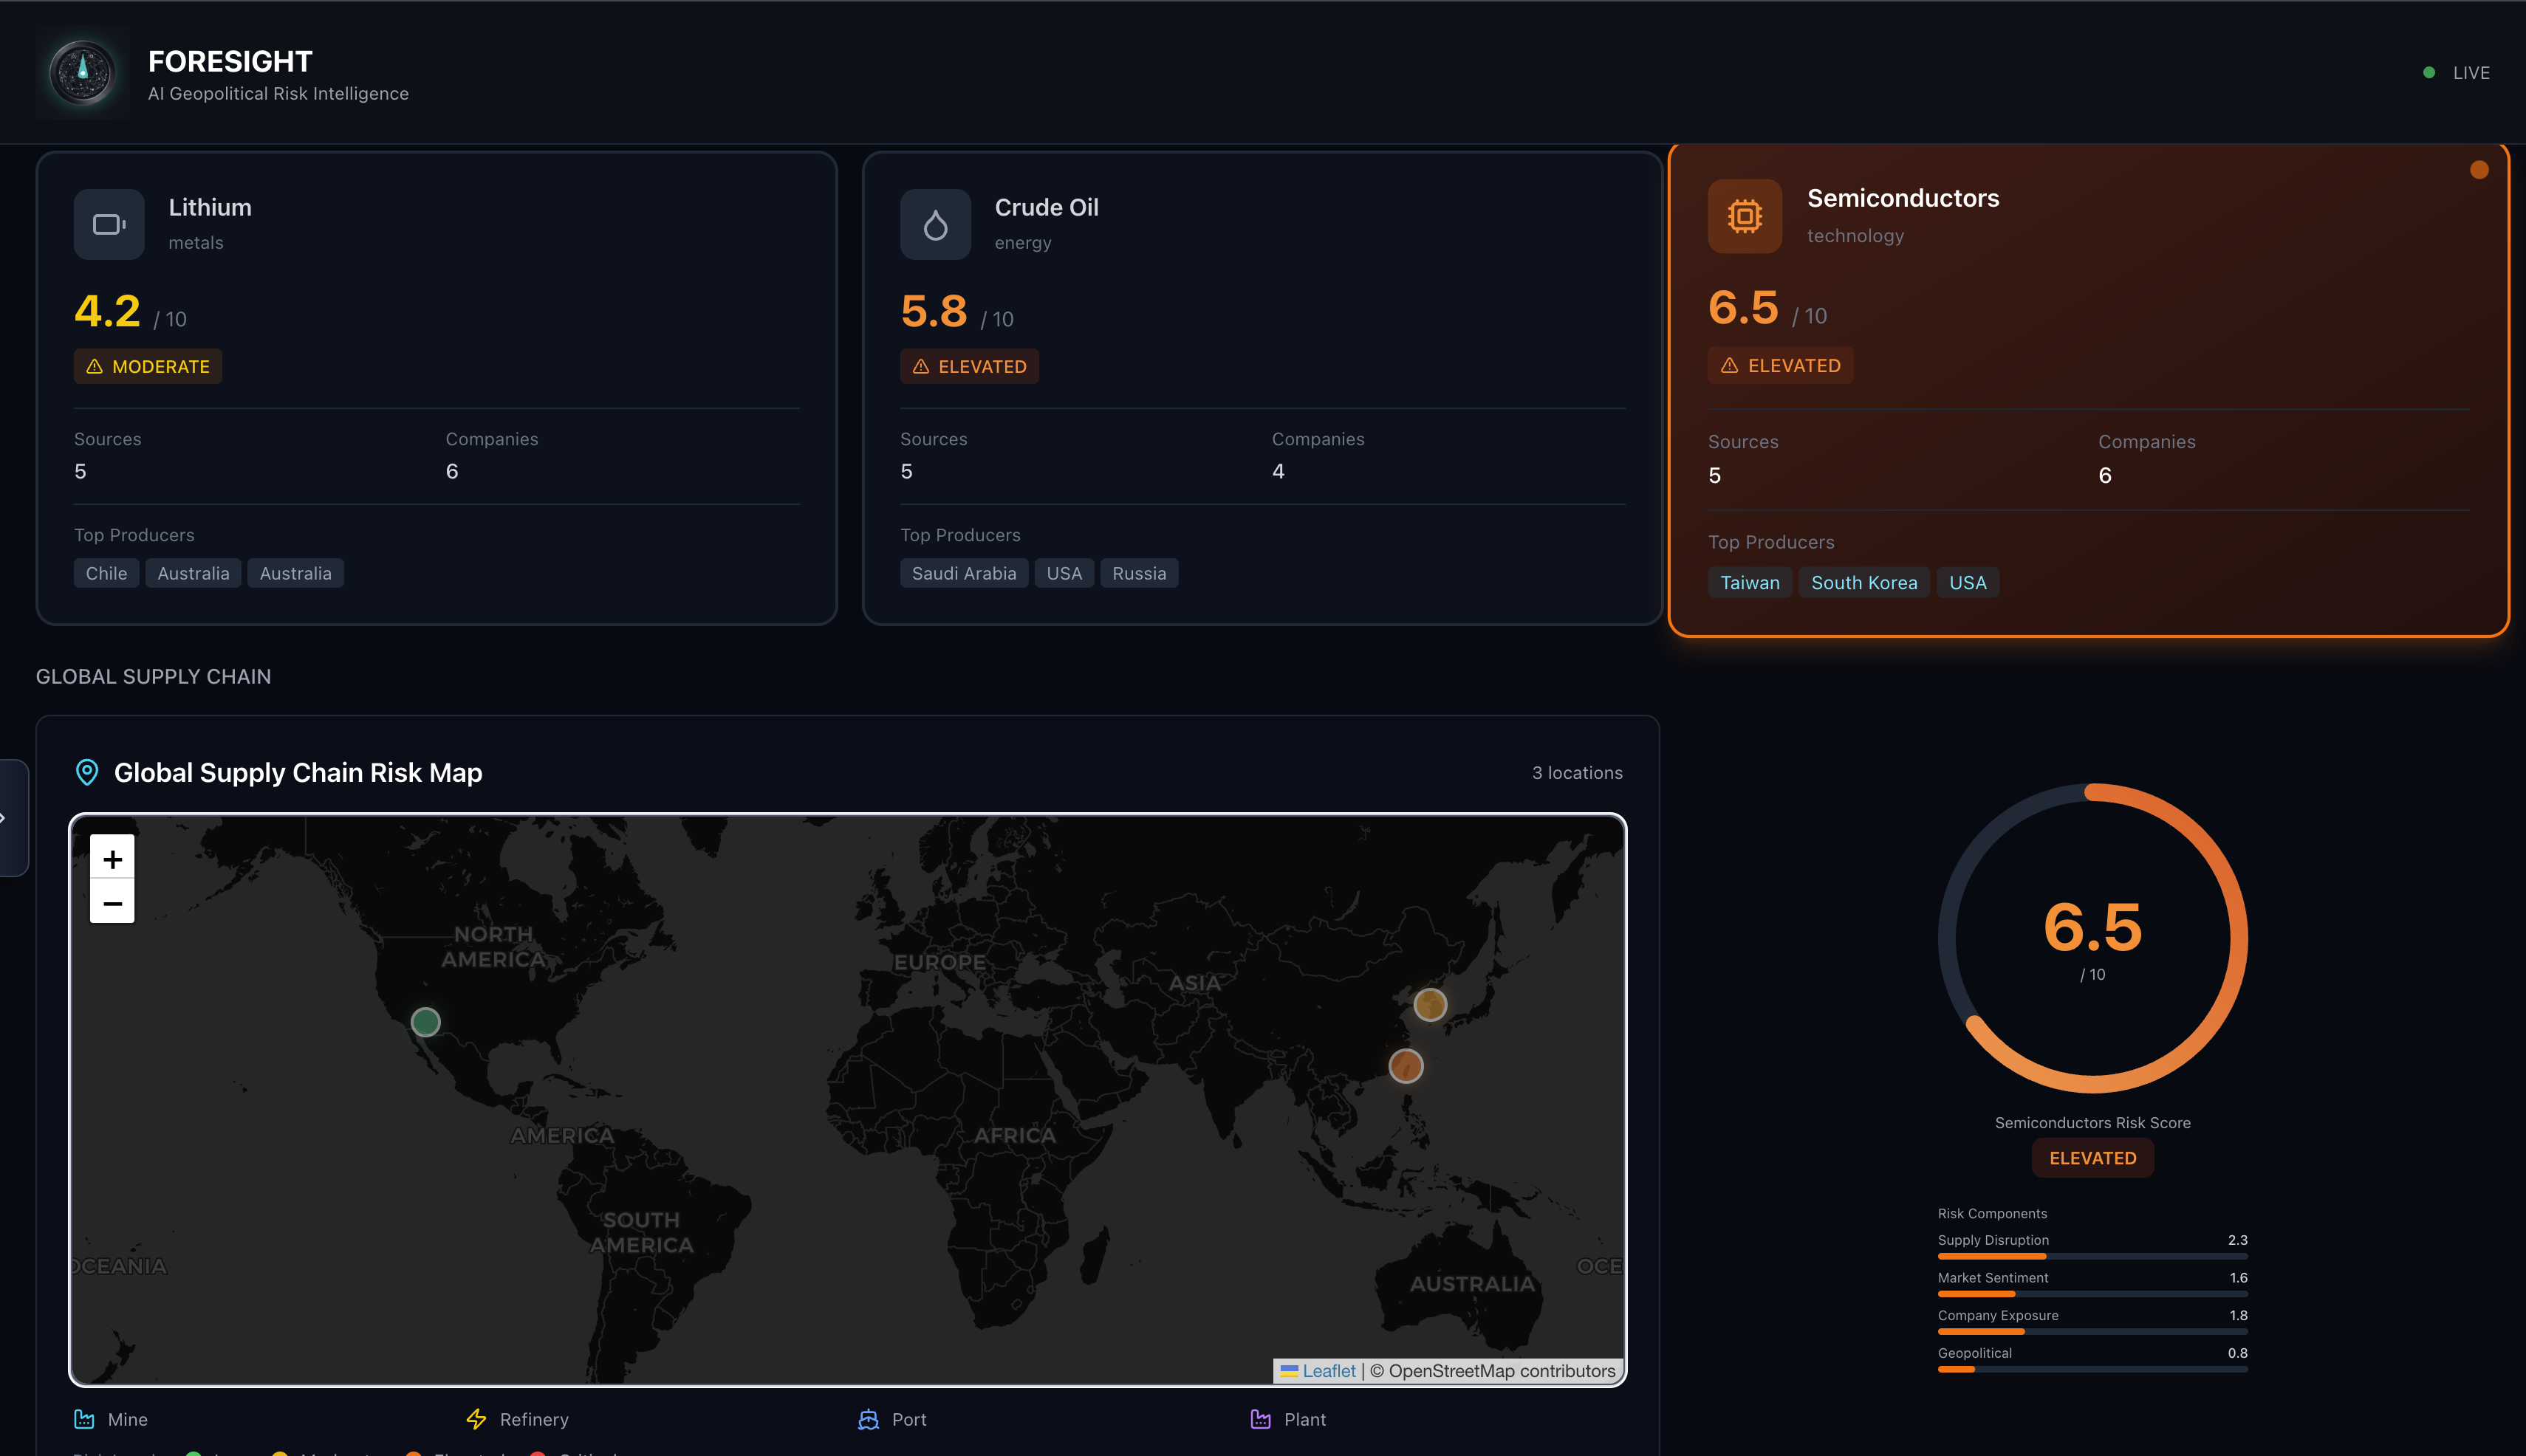Image resolution: width=2526 pixels, height=1456 pixels.
Task: Click the Mine legend icon
Action: tap(85, 1419)
